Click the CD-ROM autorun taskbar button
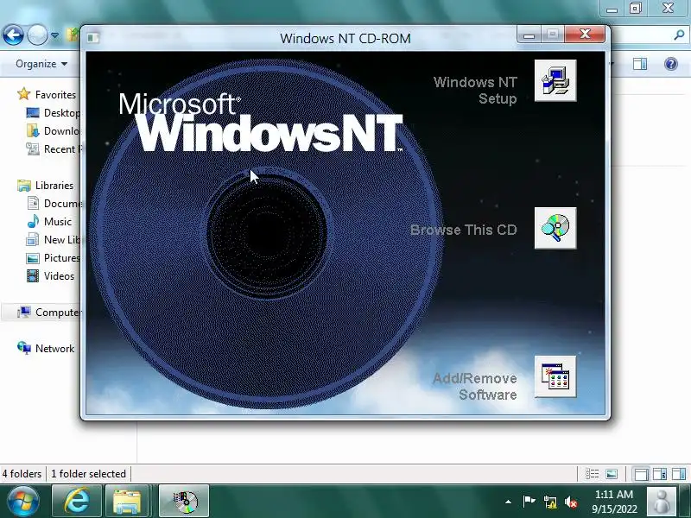 [x=184, y=501]
